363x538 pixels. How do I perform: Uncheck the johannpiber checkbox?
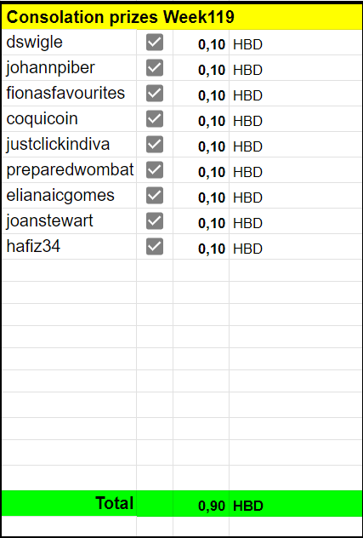(x=155, y=67)
